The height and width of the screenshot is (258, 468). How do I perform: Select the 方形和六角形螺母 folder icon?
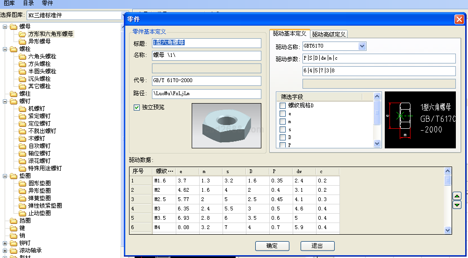(22, 34)
